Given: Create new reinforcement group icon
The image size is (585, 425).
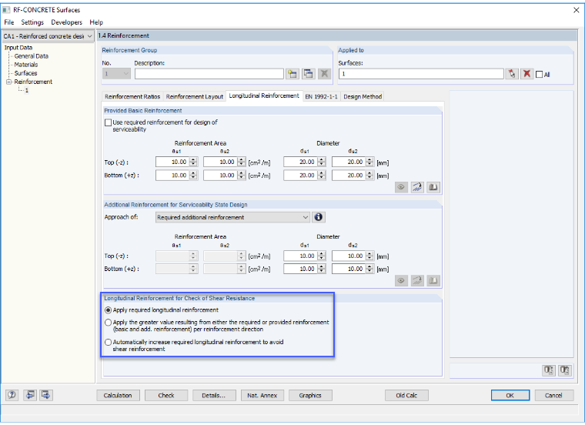Looking at the screenshot, I should [x=292, y=73].
